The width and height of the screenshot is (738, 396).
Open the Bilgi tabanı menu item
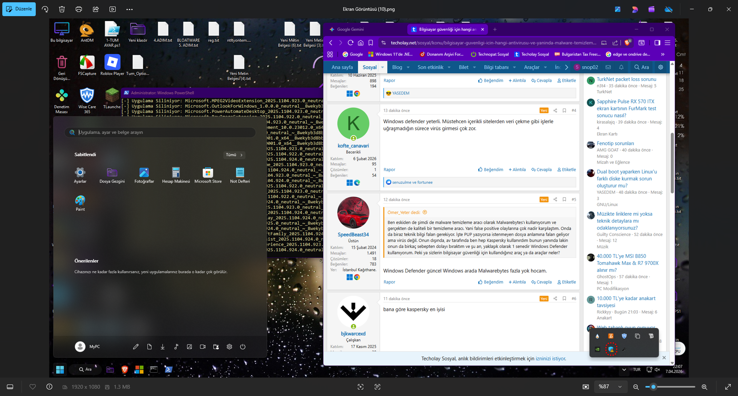click(496, 67)
